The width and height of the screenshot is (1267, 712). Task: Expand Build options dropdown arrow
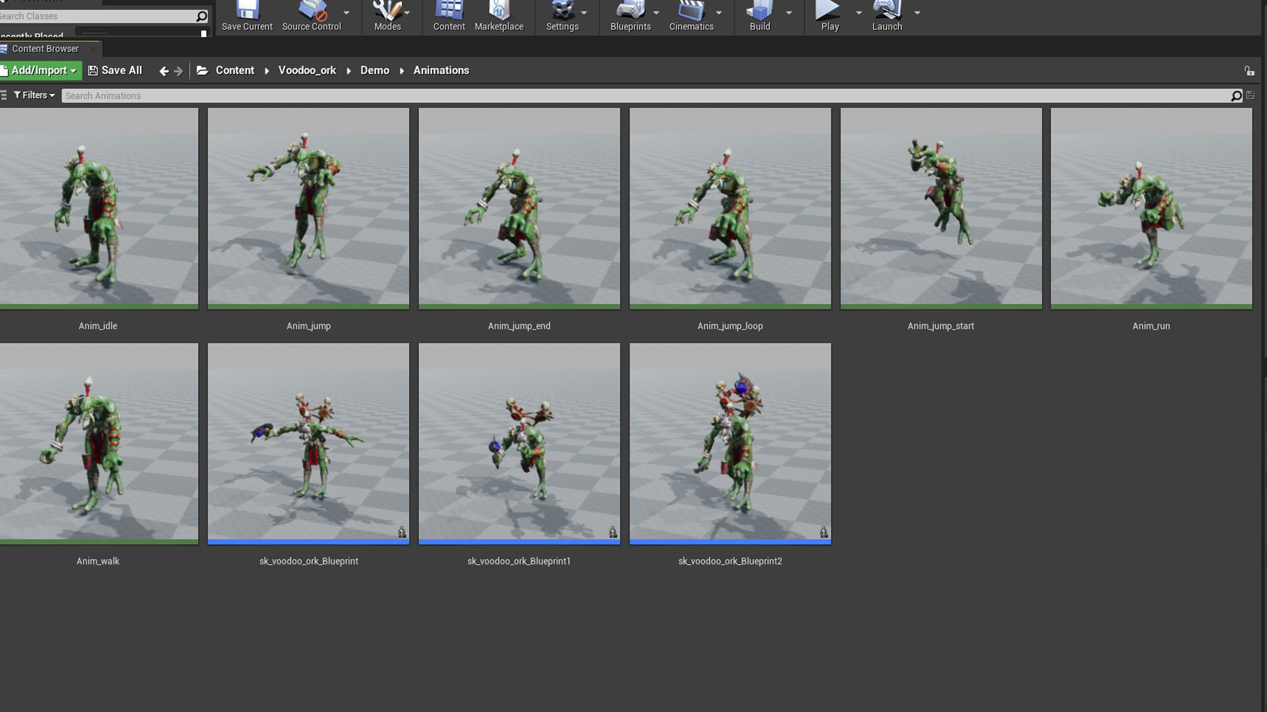(x=789, y=13)
